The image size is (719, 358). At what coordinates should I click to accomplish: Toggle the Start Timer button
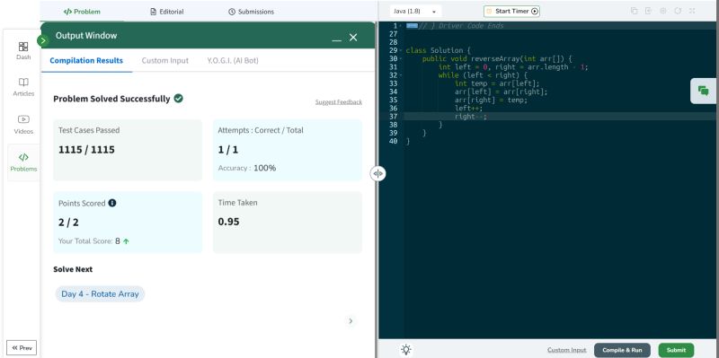(511, 11)
